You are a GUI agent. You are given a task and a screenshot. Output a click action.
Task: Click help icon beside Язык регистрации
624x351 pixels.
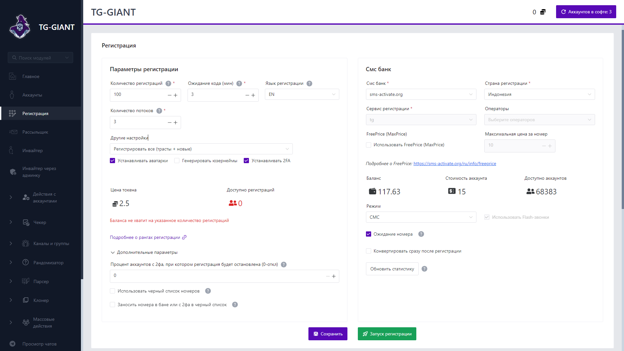[x=309, y=84]
